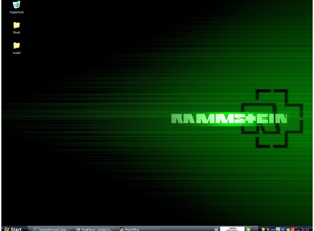
Task: Click the green Nero Search go arrow
Action: point(248,229)
